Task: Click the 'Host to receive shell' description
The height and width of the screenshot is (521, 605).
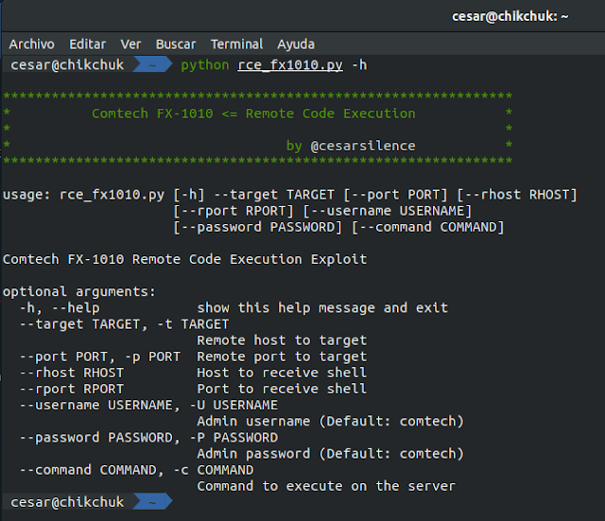Action: coord(282,373)
